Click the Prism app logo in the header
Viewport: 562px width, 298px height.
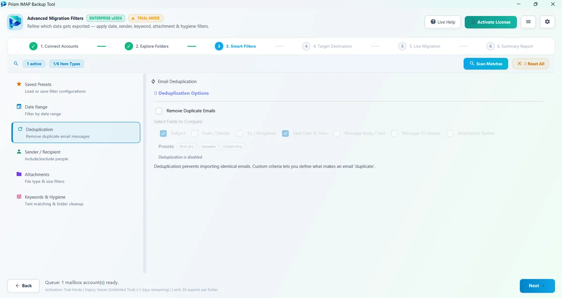[15, 22]
